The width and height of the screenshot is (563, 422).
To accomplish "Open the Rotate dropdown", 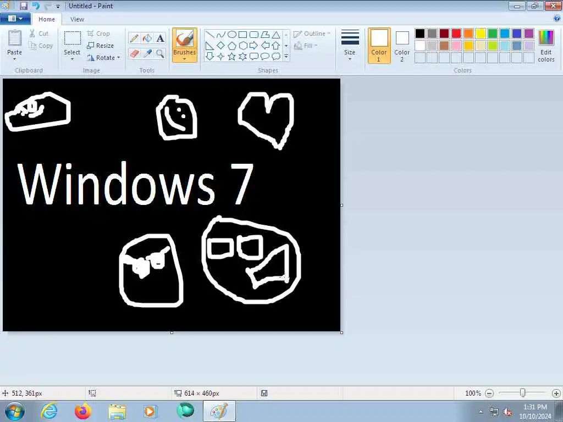I will coord(104,57).
